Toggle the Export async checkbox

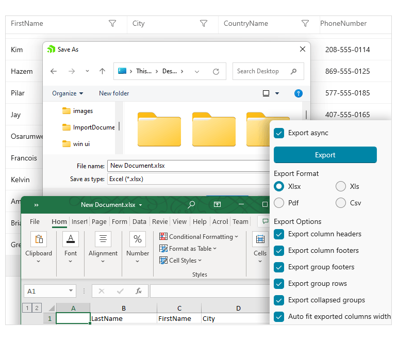pyautogui.click(x=279, y=133)
